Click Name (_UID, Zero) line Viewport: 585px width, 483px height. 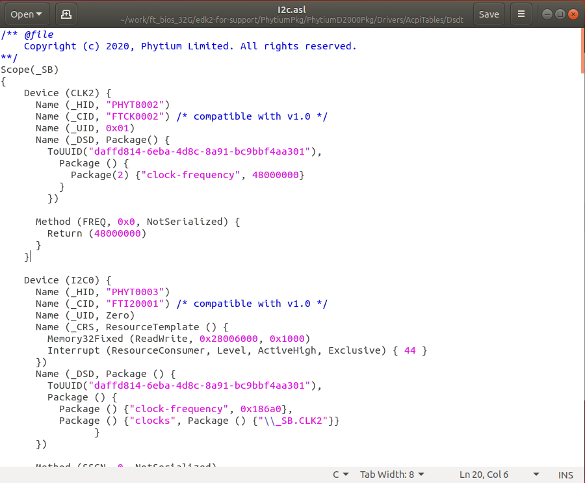pos(85,315)
